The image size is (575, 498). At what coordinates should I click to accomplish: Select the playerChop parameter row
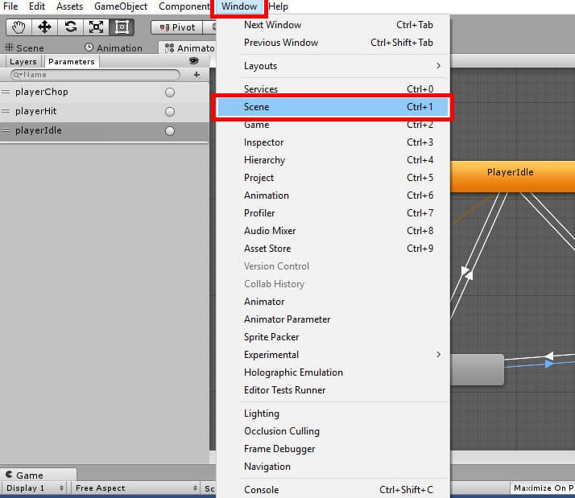[x=105, y=92]
